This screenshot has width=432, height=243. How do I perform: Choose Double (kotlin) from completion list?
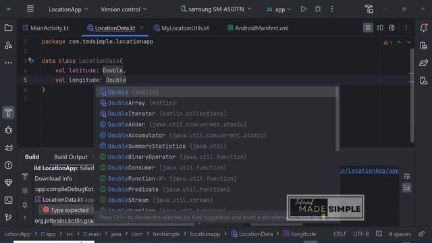pos(216,92)
